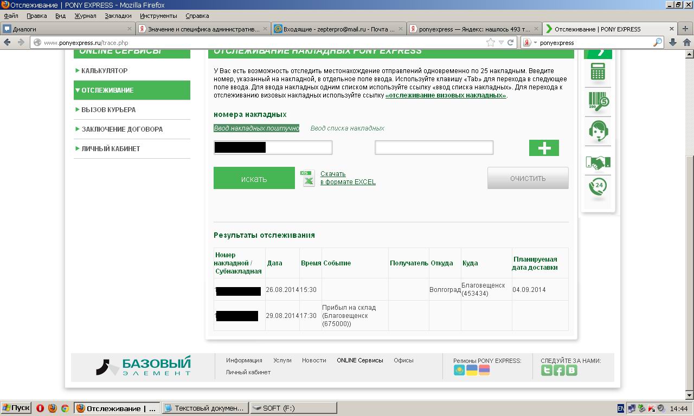Click the second empty waybill input field
The height and width of the screenshot is (416, 694).
pyautogui.click(x=434, y=147)
